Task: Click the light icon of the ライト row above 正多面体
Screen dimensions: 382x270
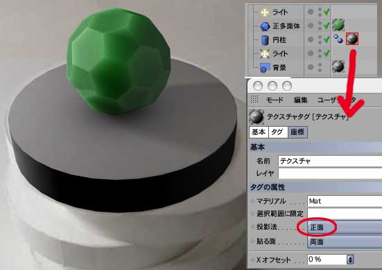Action: (x=264, y=12)
